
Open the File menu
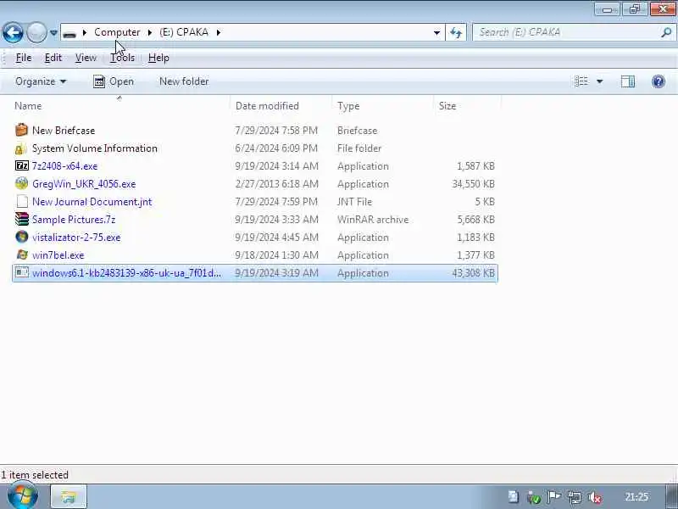(x=24, y=58)
